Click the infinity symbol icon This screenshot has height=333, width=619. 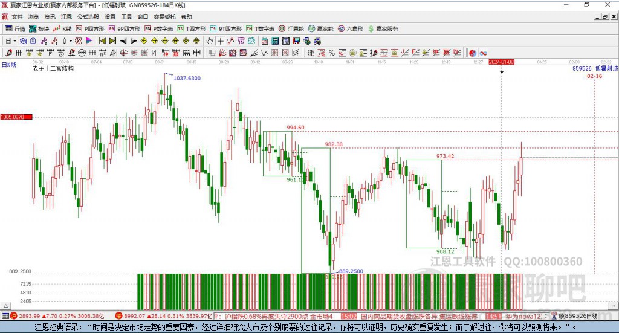coord(484,53)
